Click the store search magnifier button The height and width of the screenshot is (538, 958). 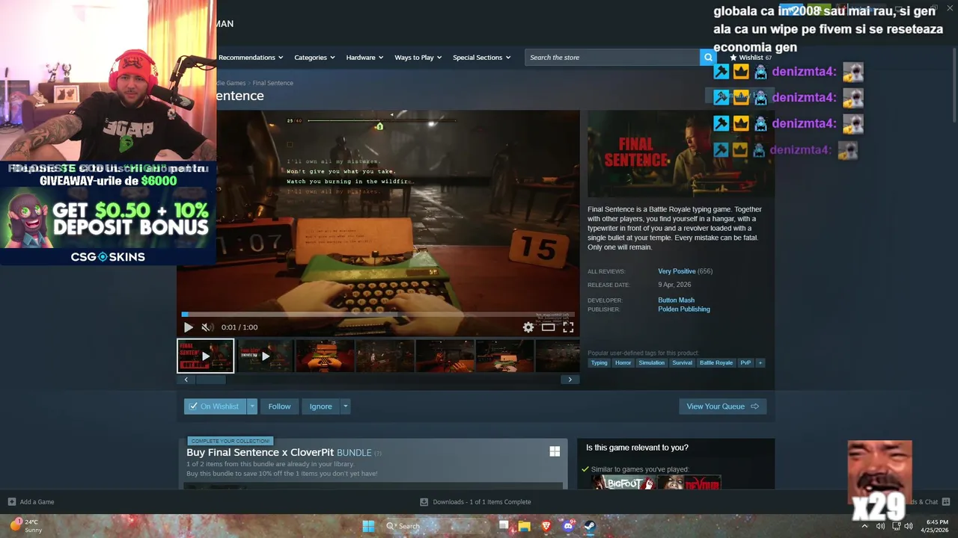point(708,58)
